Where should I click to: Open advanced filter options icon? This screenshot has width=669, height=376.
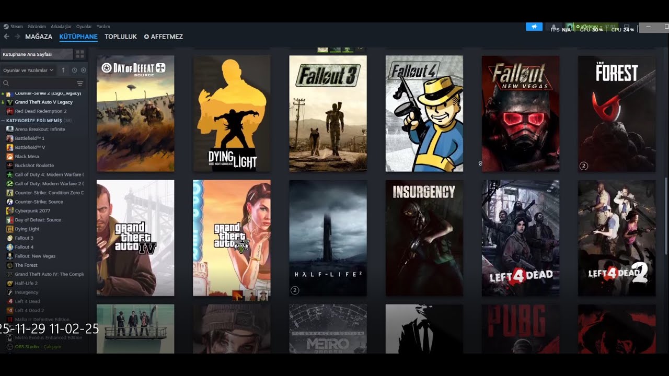80,83
